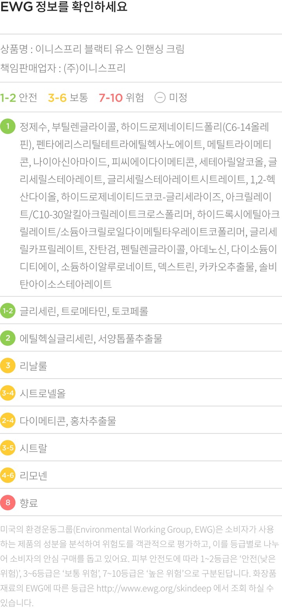Click the yellow 2-4 badge beside 다이메티콘
282x609 pixels.
click(8, 421)
